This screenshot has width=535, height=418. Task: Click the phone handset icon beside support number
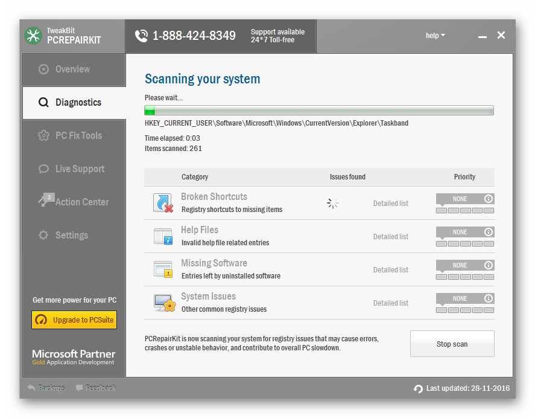click(141, 36)
